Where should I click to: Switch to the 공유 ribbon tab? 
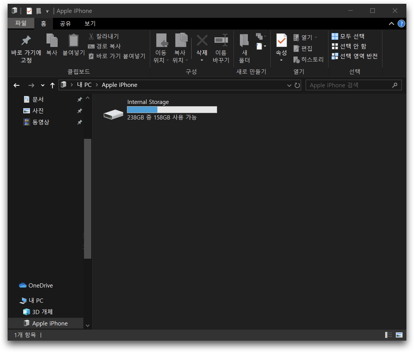pyautogui.click(x=65, y=24)
